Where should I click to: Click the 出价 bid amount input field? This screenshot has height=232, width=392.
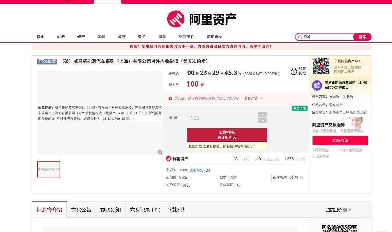(x=222, y=118)
